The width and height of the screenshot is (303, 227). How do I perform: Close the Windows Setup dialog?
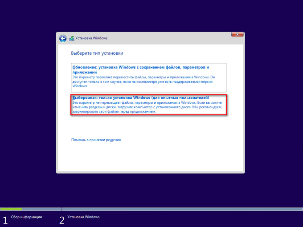pos(237,35)
